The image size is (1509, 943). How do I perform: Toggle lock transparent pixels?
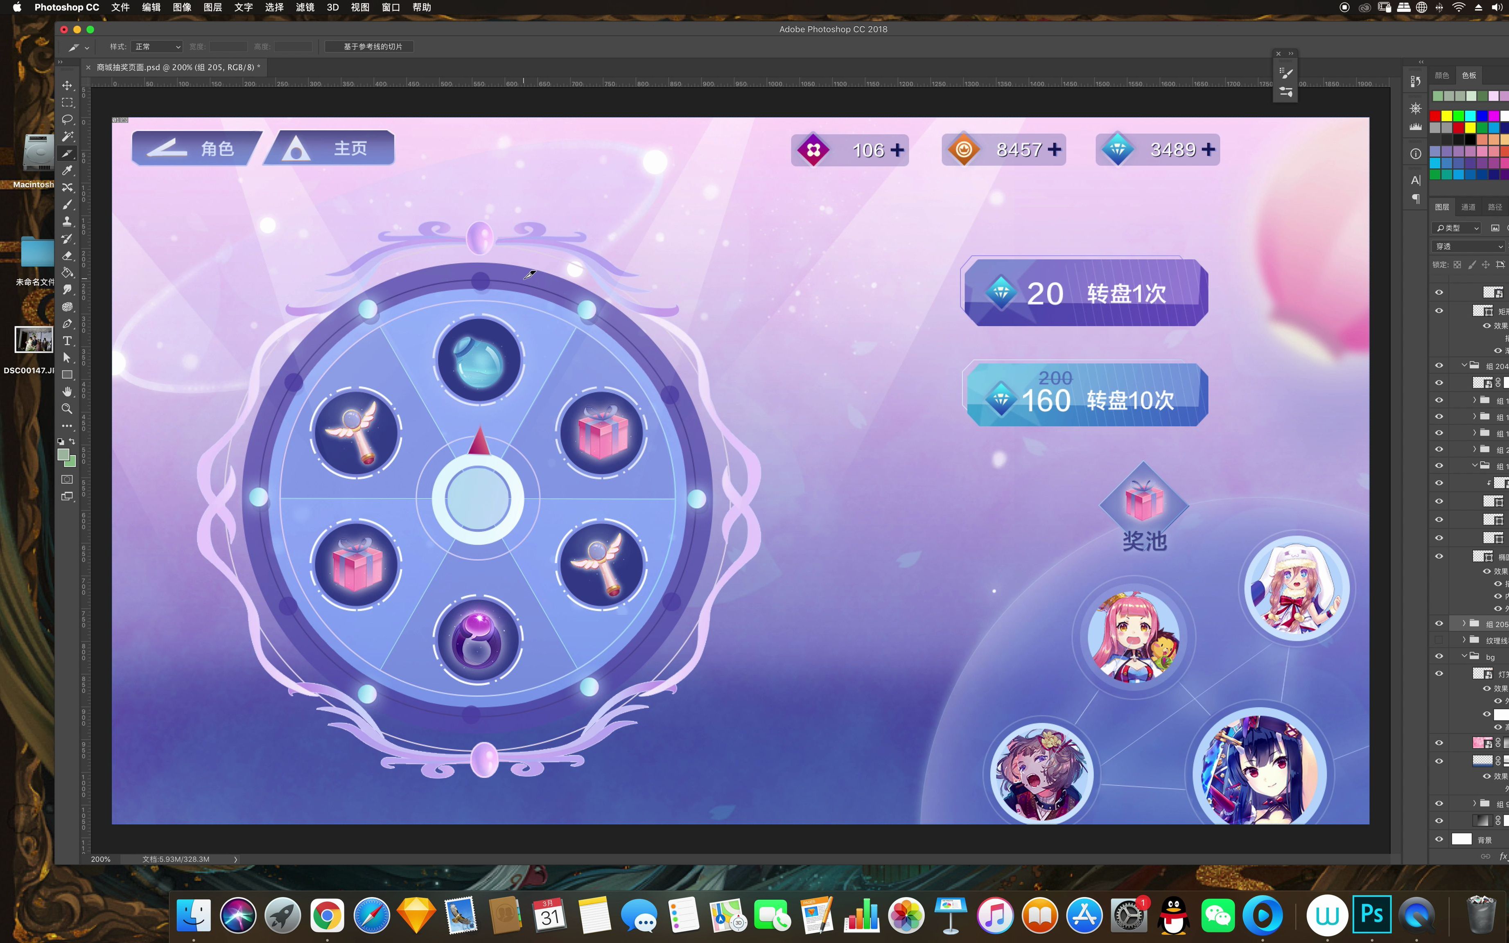[x=1457, y=264]
